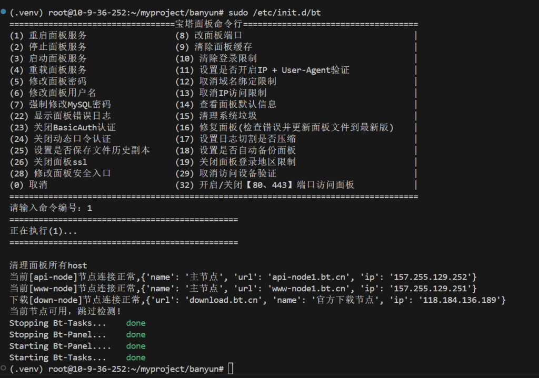Click menu option (1) 重启面板服务
Screen dimensions: 539x378
[x=48, y=36]
